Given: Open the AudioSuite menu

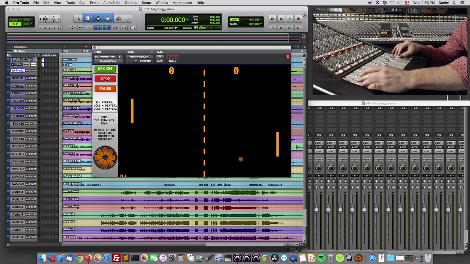Looking at the screenshot, I should pyautogui.click(x=112, y=3).
